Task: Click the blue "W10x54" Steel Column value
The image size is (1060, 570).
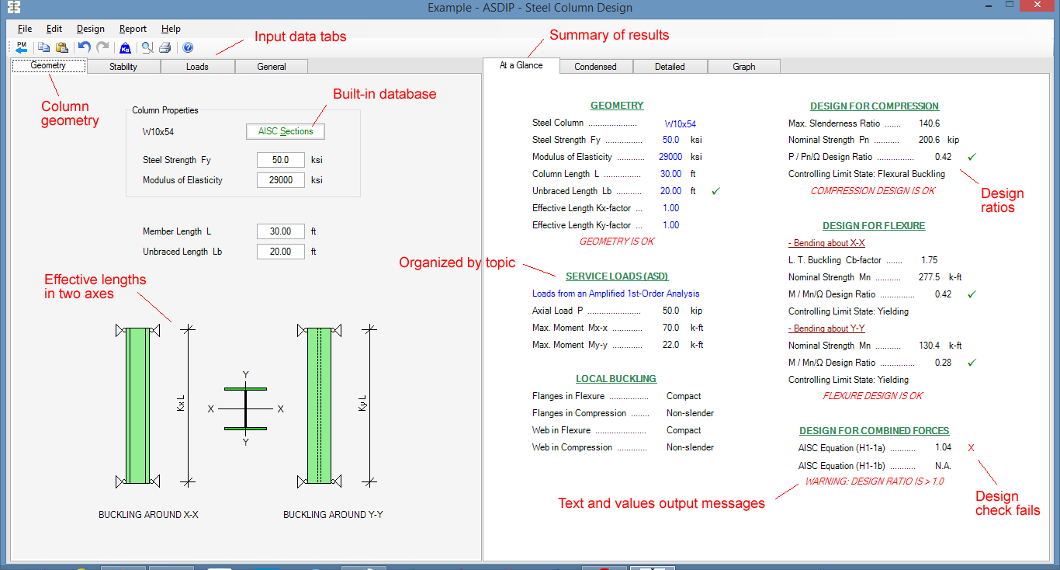Action: [681, 123]
